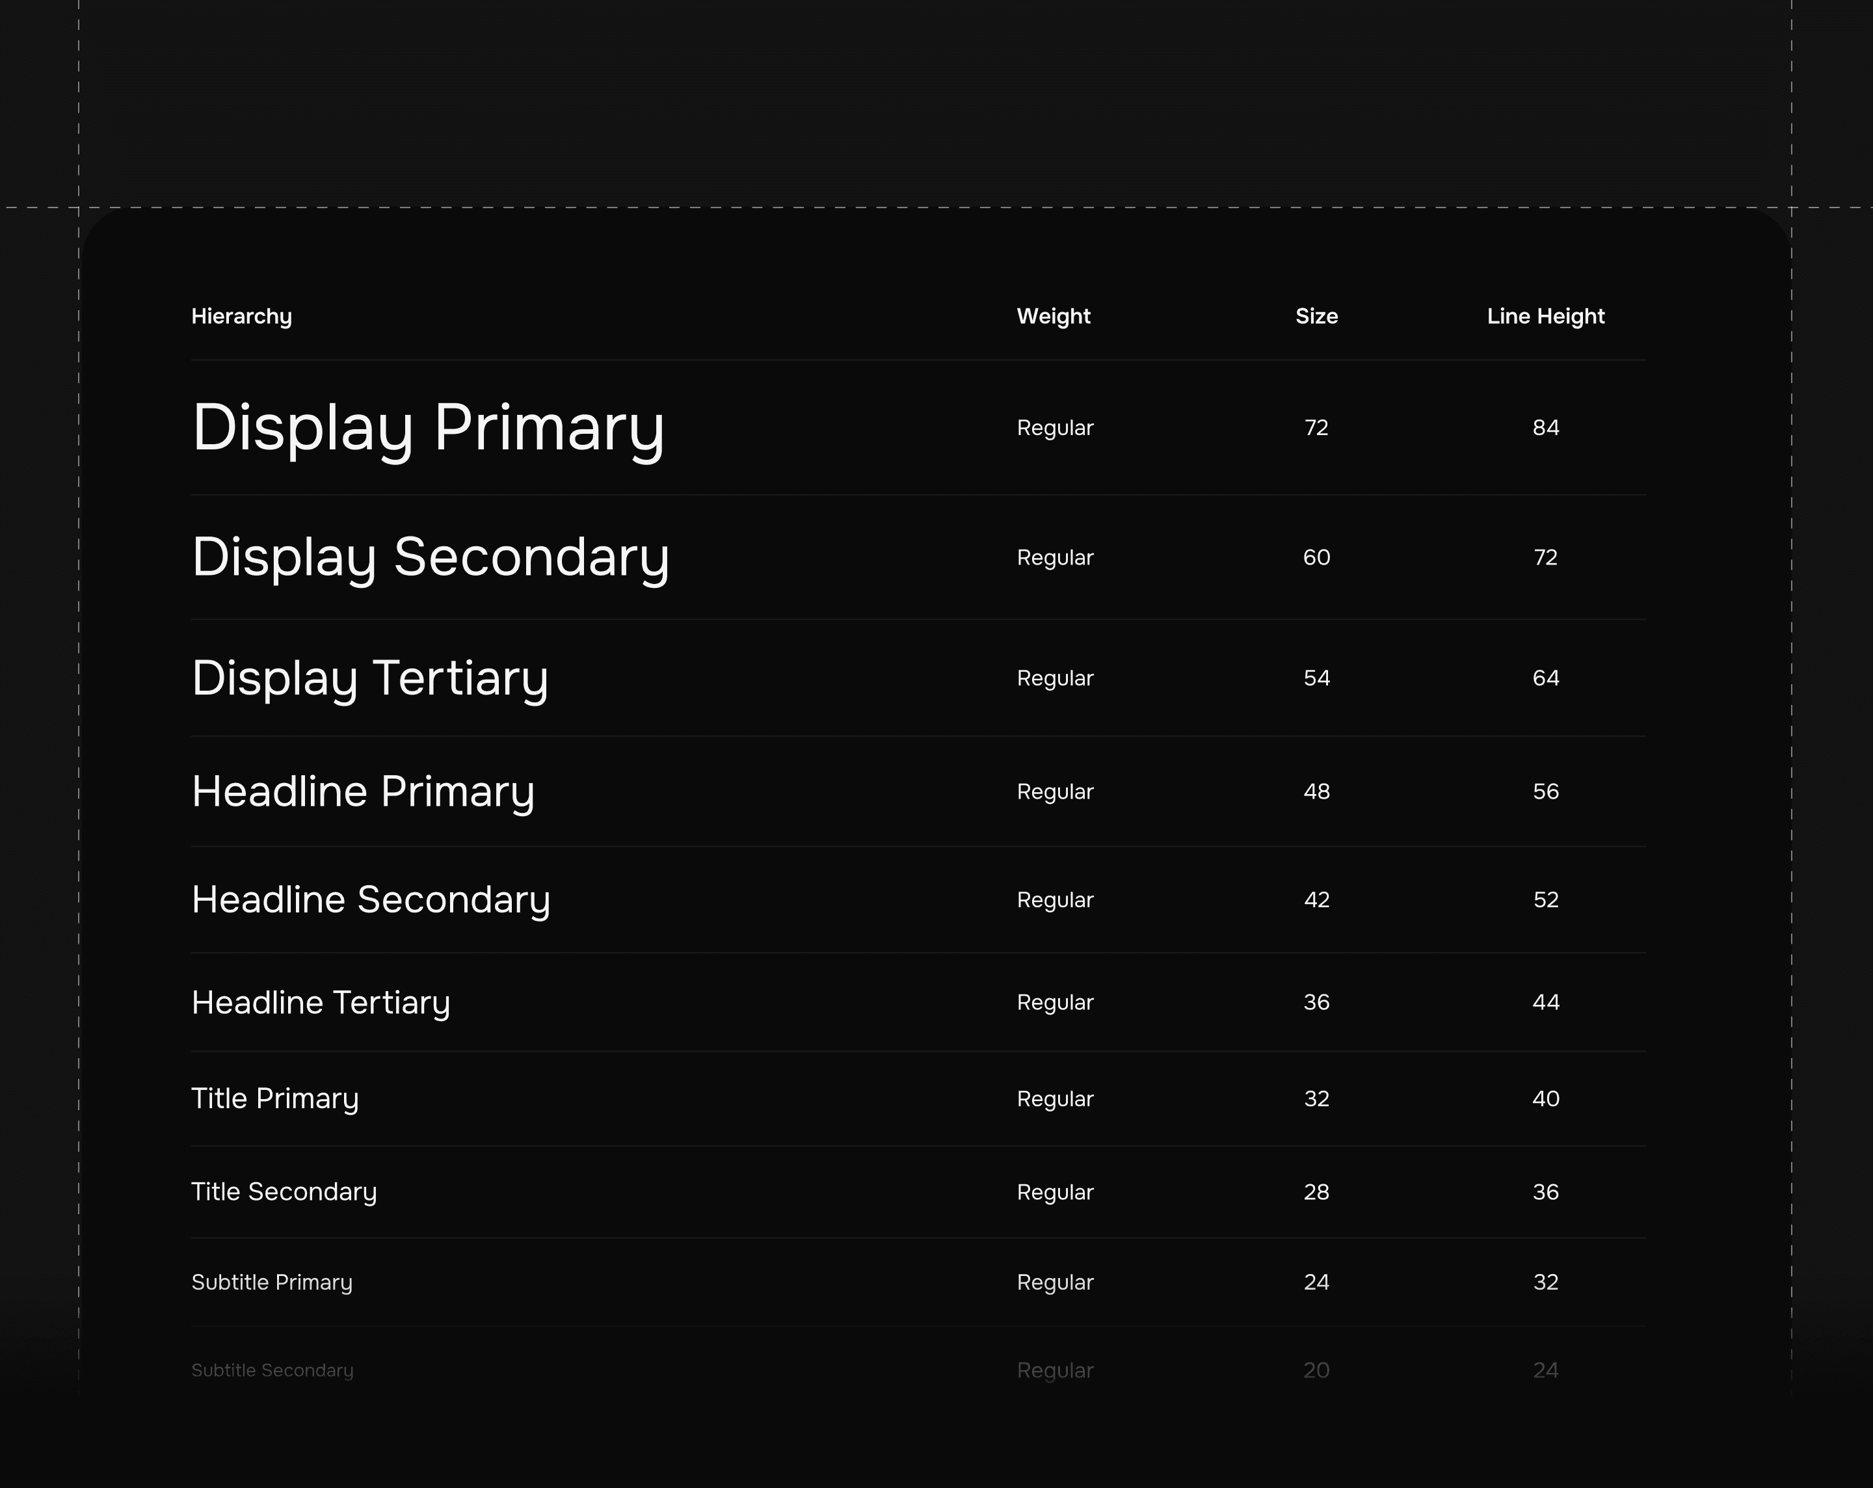Click the Weight column header
This screenshot has height=1488, width=1873.
(1053, 316)
